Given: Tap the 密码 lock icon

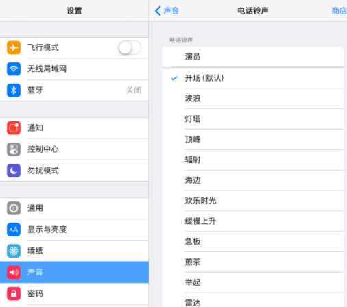Looking at the screenshot, I should point(14,293).
